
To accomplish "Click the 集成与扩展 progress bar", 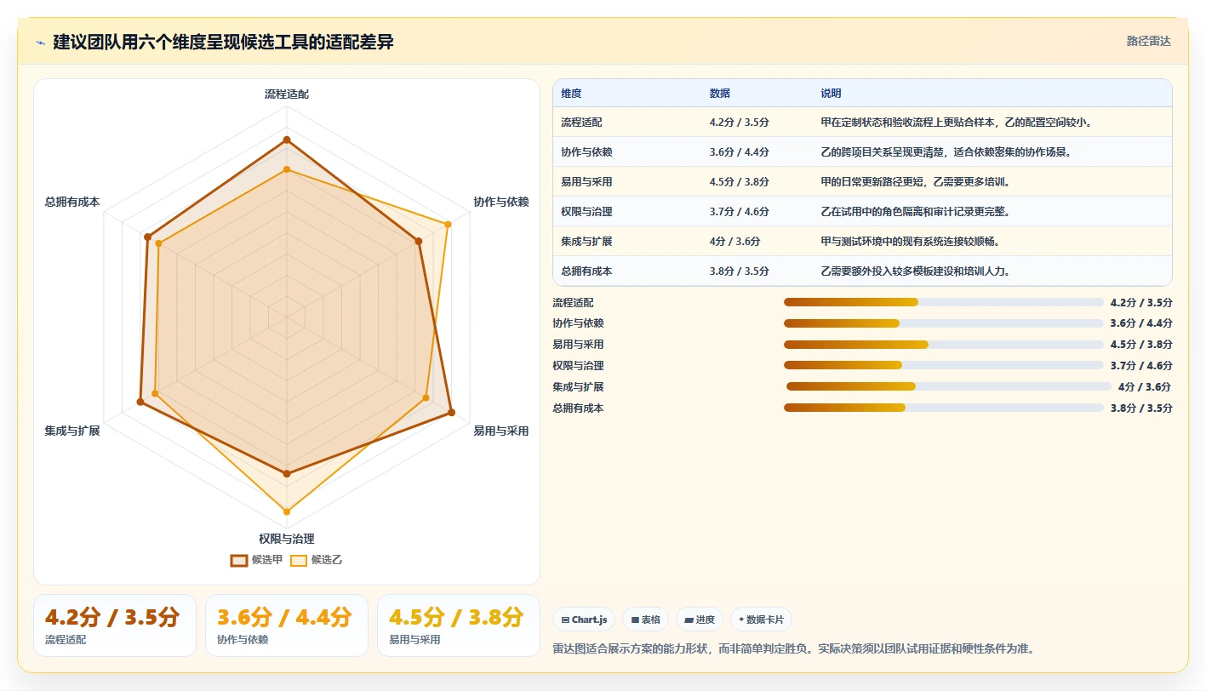I will (947, 386).
